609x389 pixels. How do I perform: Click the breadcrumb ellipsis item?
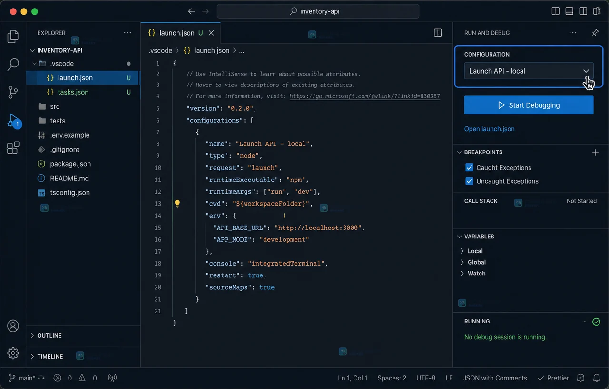click(x=242, y=50)
